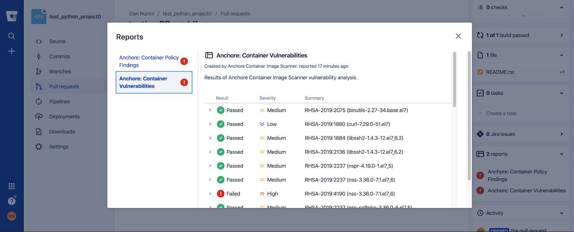The height and width of the screenshot is (232, 574).
Task: Collapse the 0 tasks section
Action: (x=561, y=93)
